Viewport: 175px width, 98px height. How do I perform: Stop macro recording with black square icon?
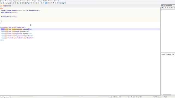click(53, 3)
